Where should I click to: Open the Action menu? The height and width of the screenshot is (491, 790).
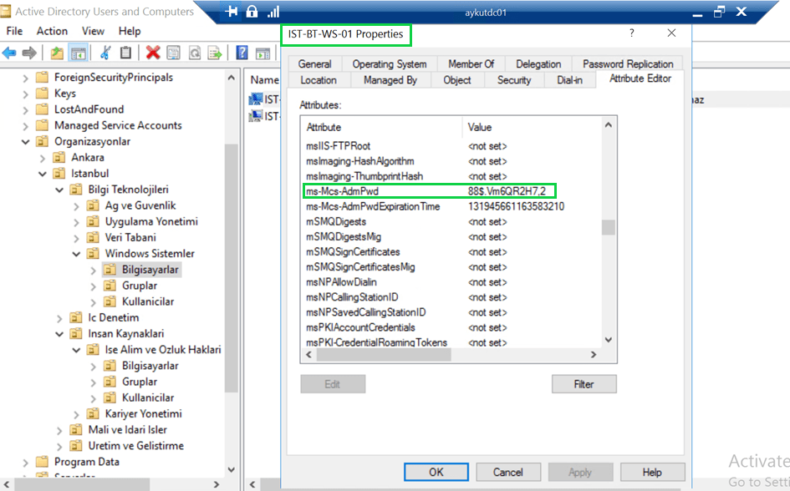(x=52, y=31)
